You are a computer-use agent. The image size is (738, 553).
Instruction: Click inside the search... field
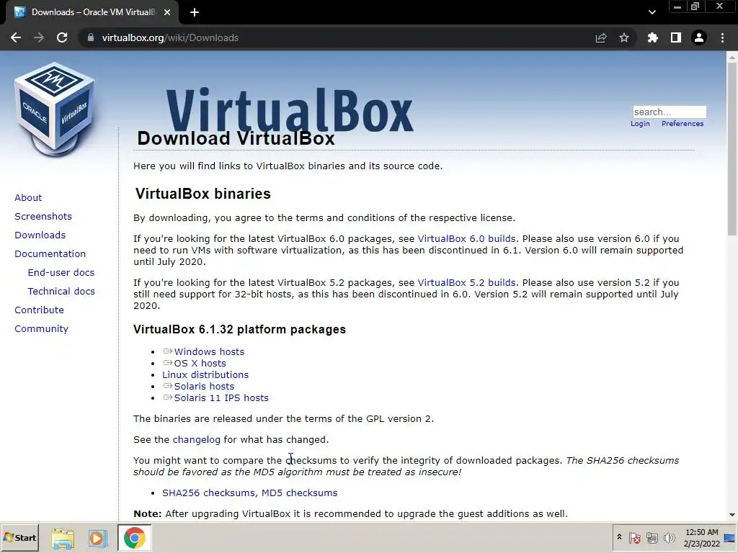[x=670, y=112]
